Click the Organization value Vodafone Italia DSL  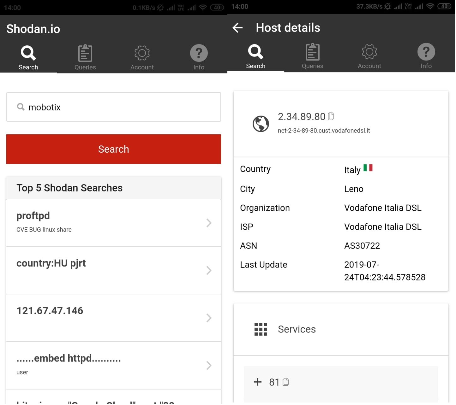click(383, 208)
